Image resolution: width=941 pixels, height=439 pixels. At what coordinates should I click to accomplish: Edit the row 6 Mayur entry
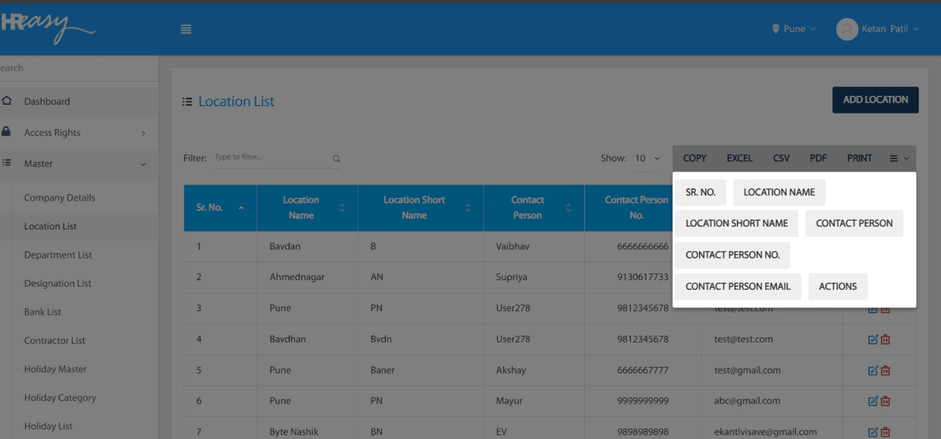coord(873,401)
